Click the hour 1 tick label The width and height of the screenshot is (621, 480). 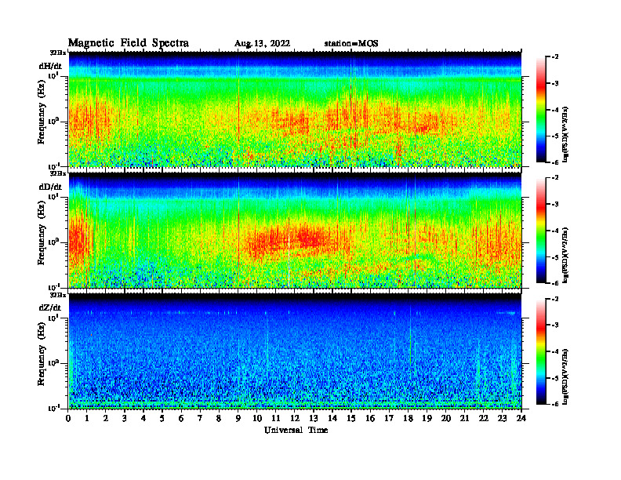[87, 419]
